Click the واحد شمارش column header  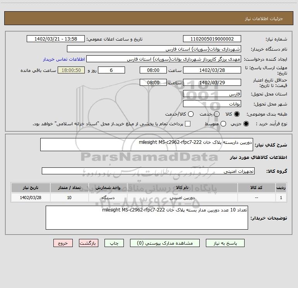(x=108, y=187)
